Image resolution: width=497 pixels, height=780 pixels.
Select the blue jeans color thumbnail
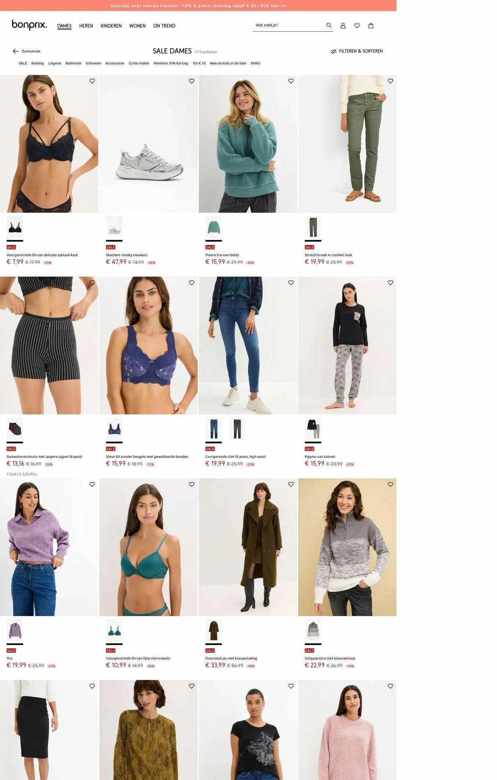(x=214, y=429)
